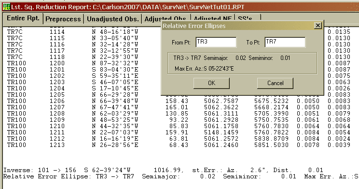Select the TR3 -> TR7 Semimajor result line

click(x=232, y=58)
